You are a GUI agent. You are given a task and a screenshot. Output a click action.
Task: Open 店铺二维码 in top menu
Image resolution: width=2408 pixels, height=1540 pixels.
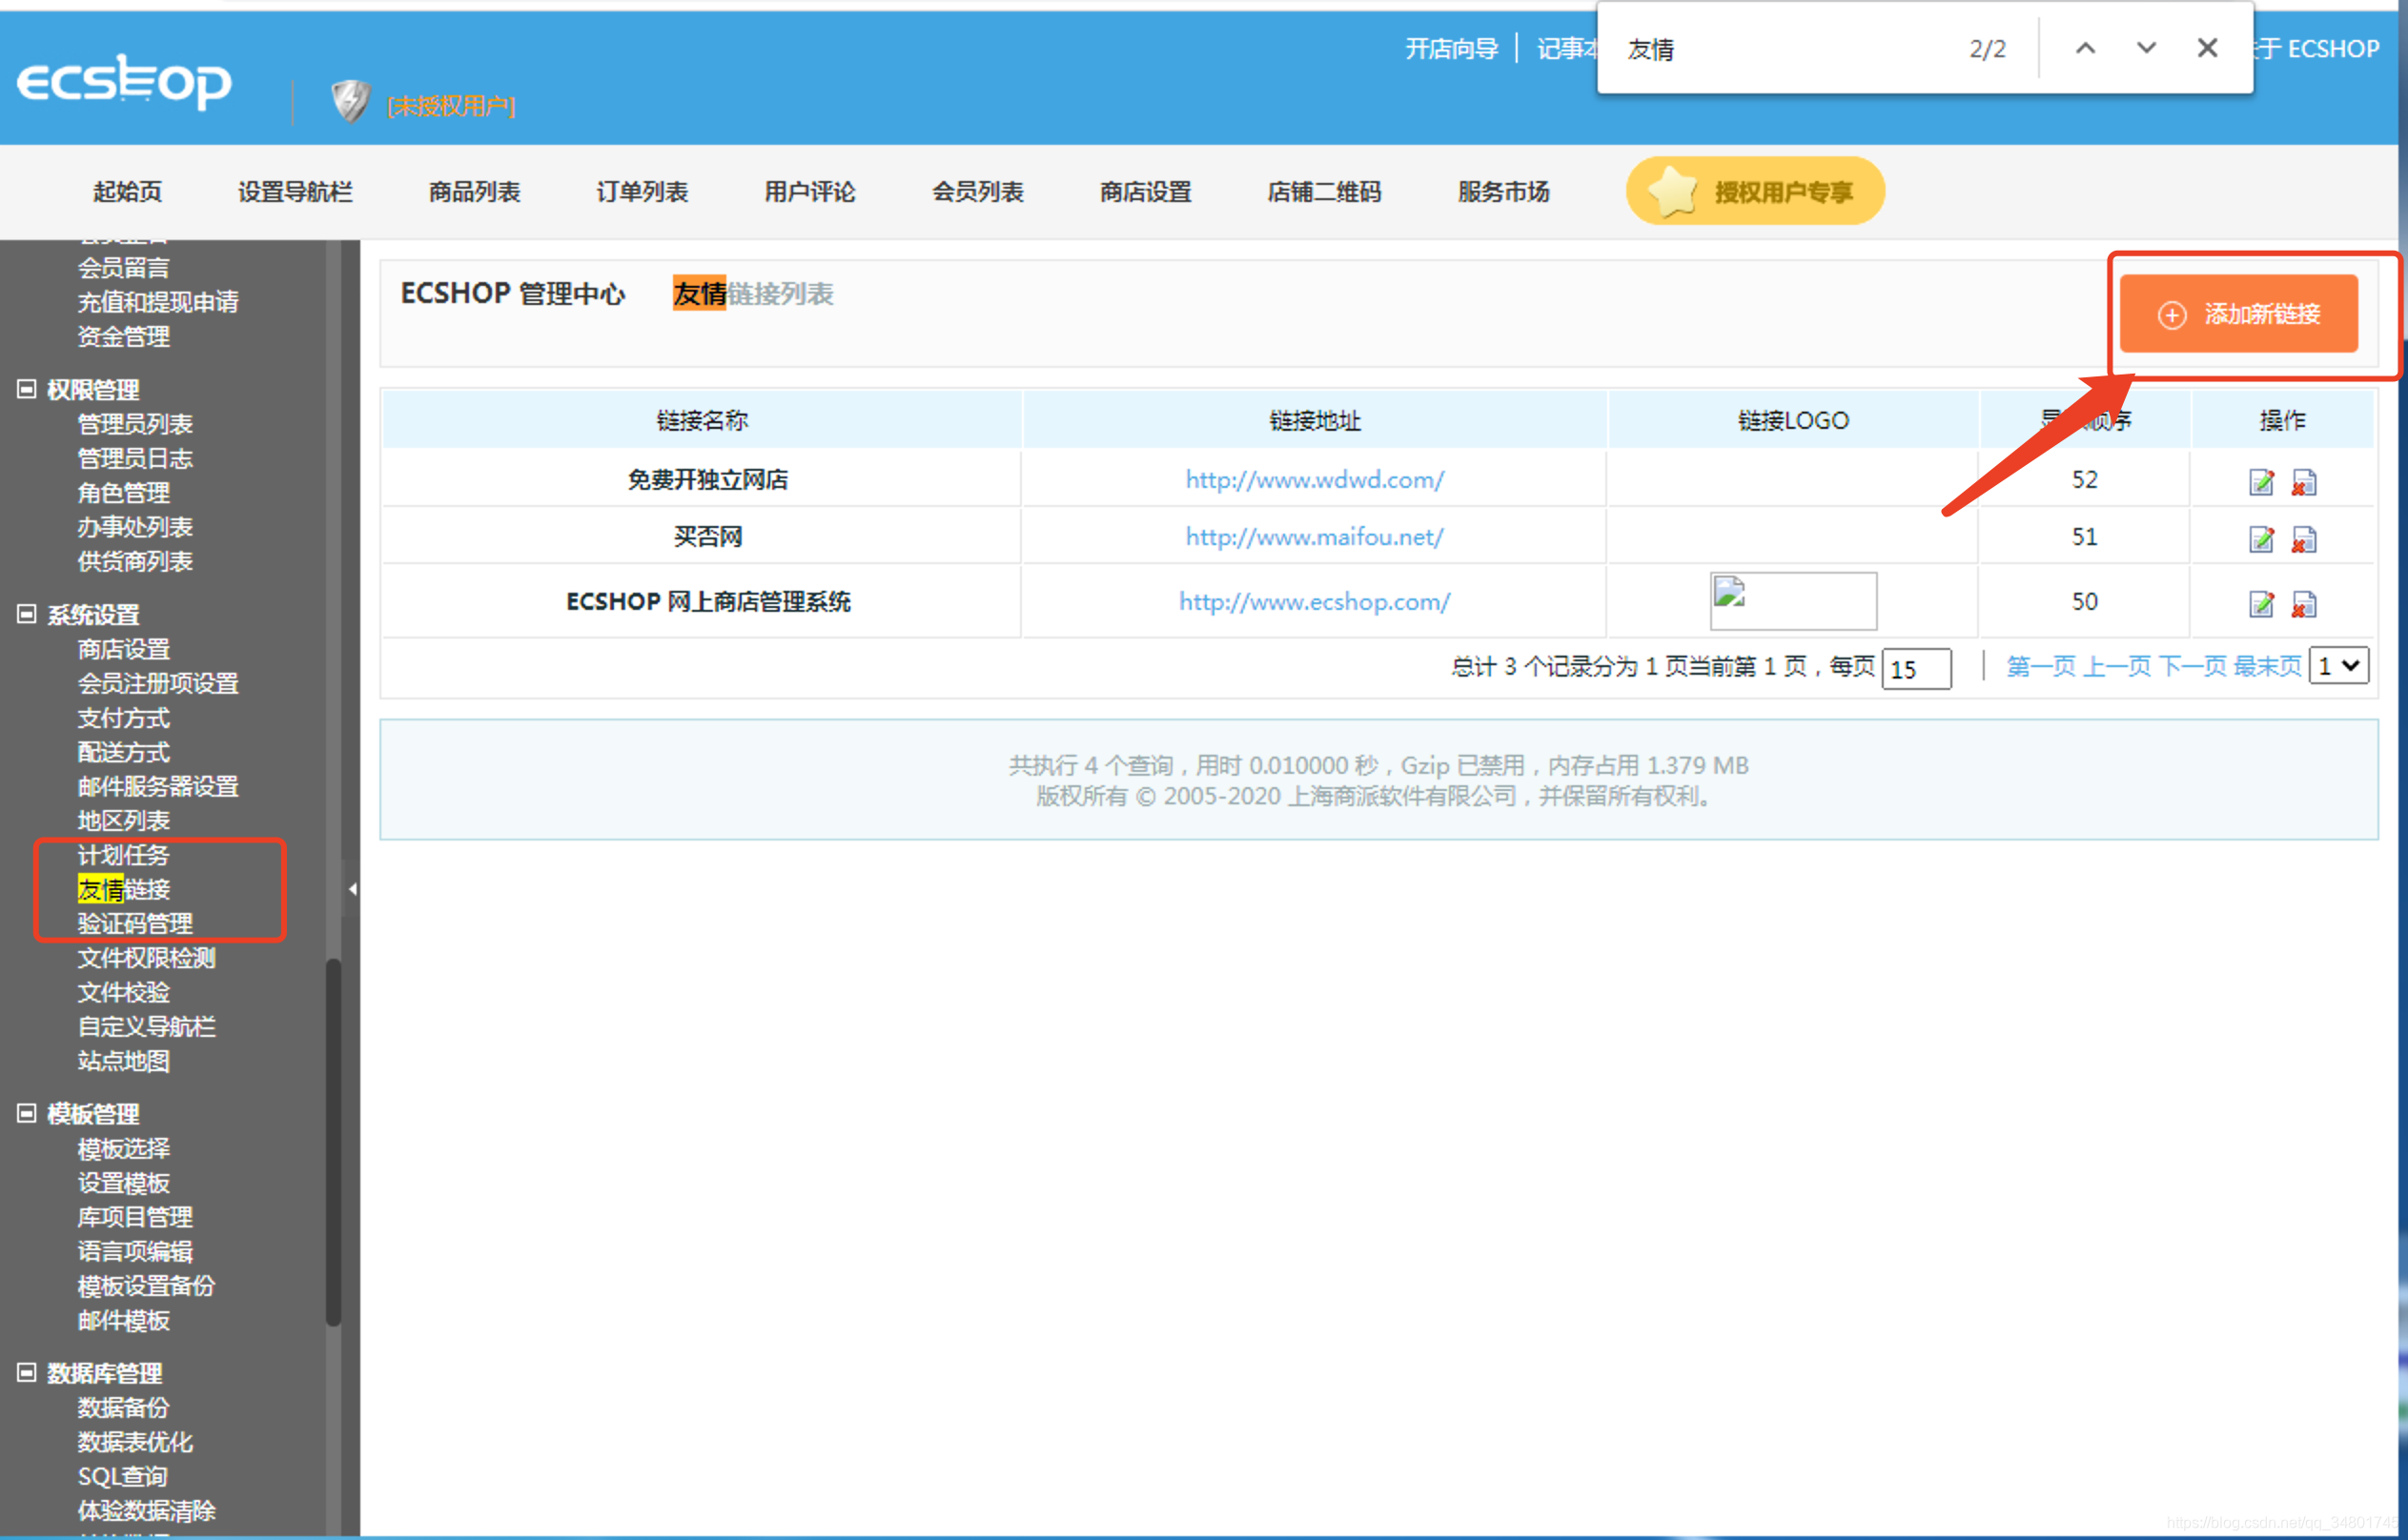point(1324,191)
